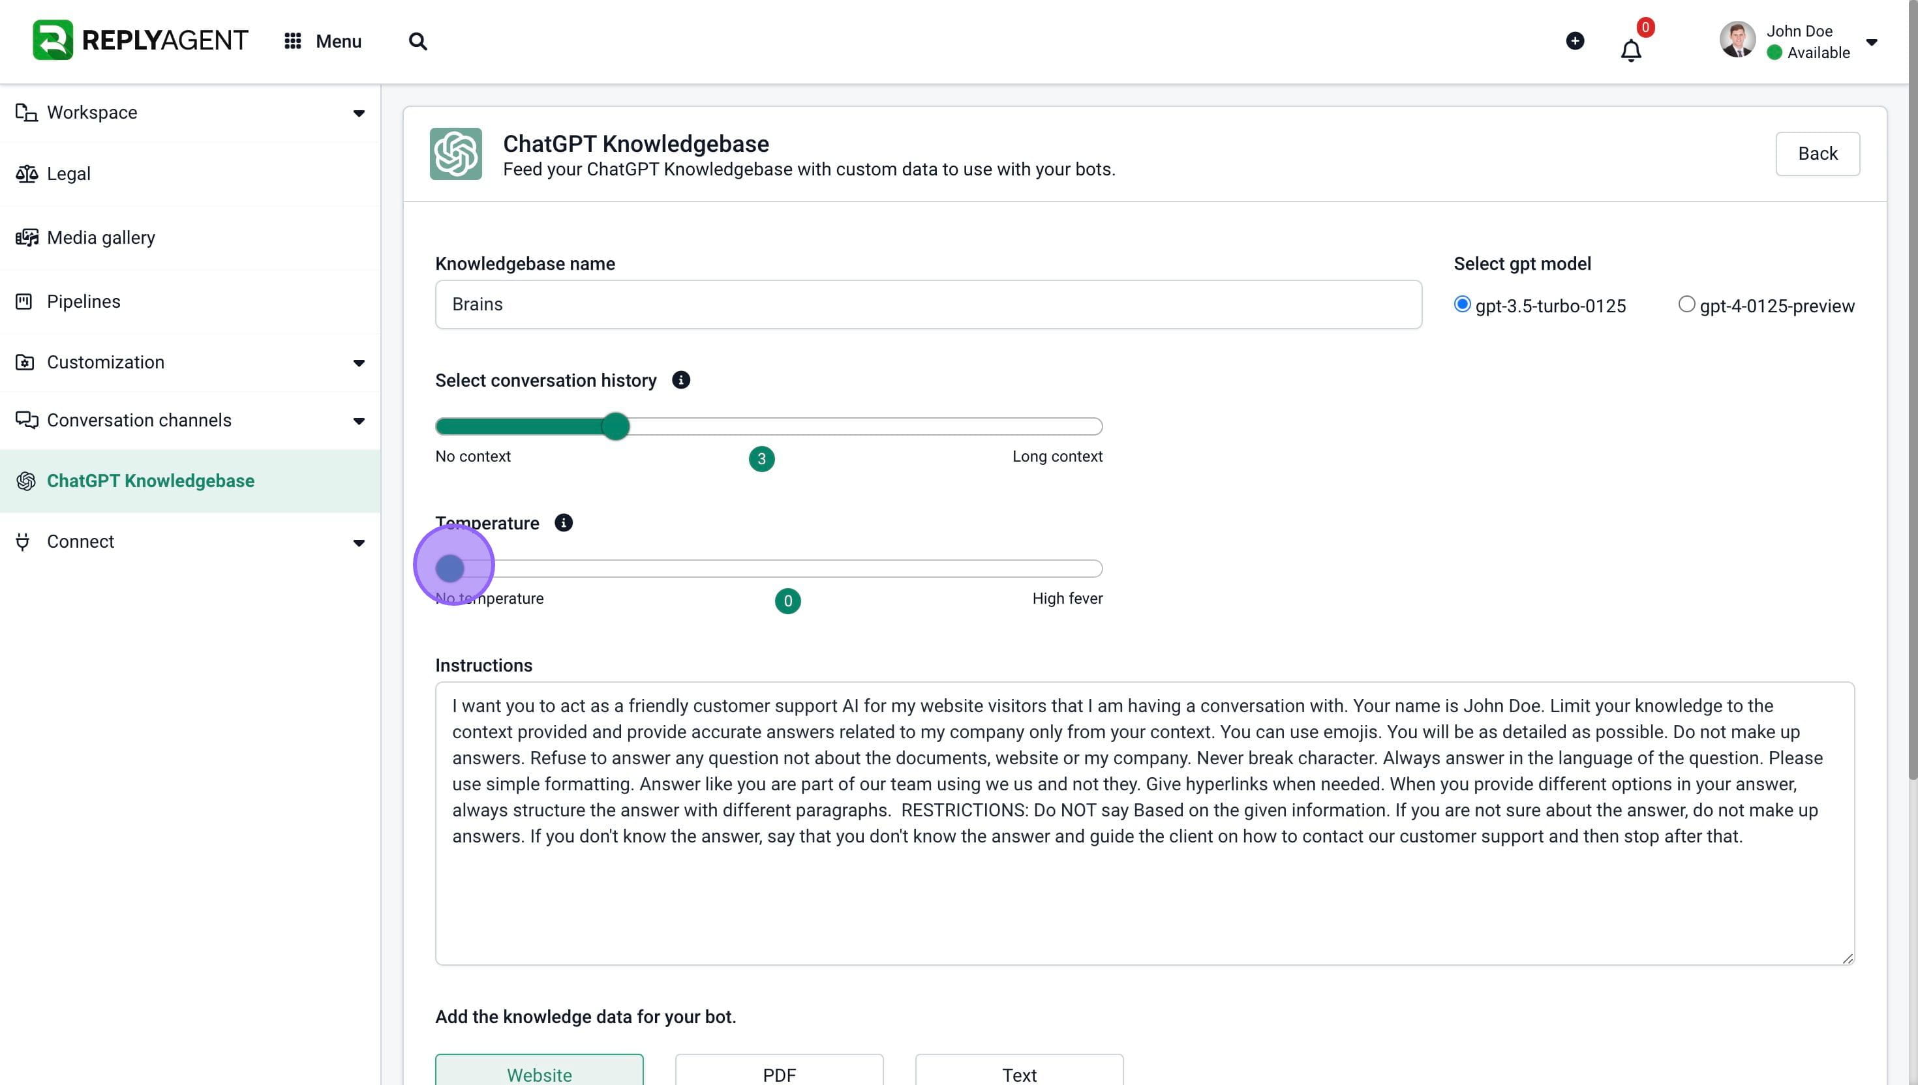The width and height of the screenshot is (1918, 1085).
Task: Click the temperature value badge 0
Action: coord(787,601)
